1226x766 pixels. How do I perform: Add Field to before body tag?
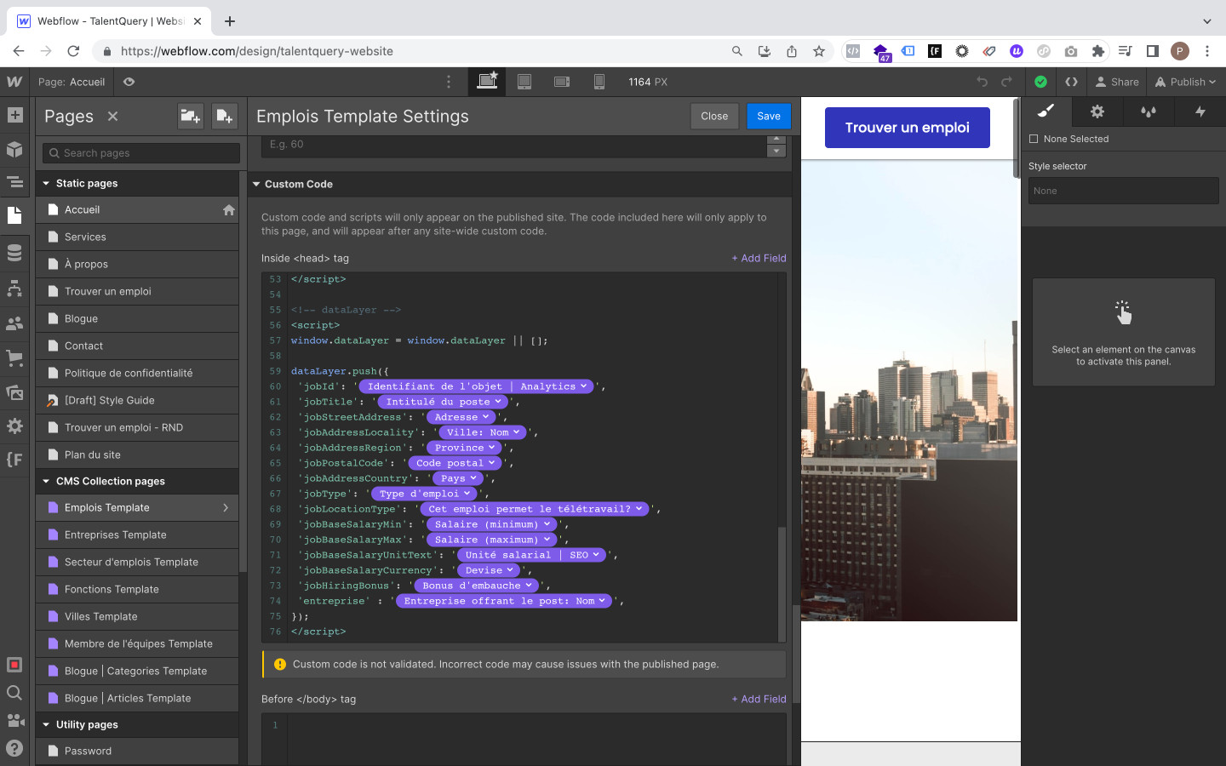click(759, 699)
